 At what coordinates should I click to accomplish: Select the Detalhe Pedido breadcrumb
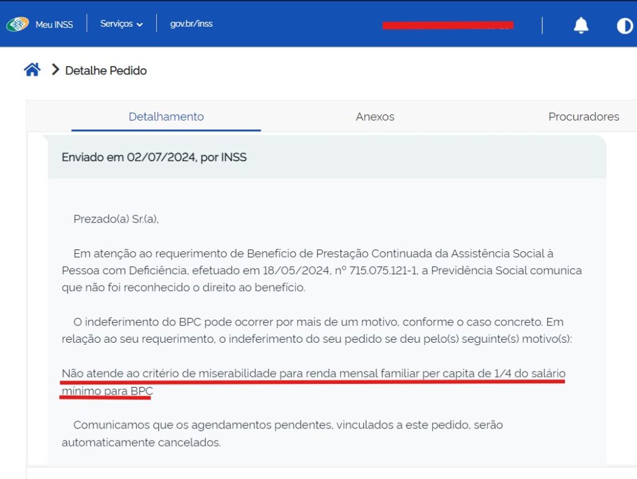pyautogui.click(x=106, y=70)
